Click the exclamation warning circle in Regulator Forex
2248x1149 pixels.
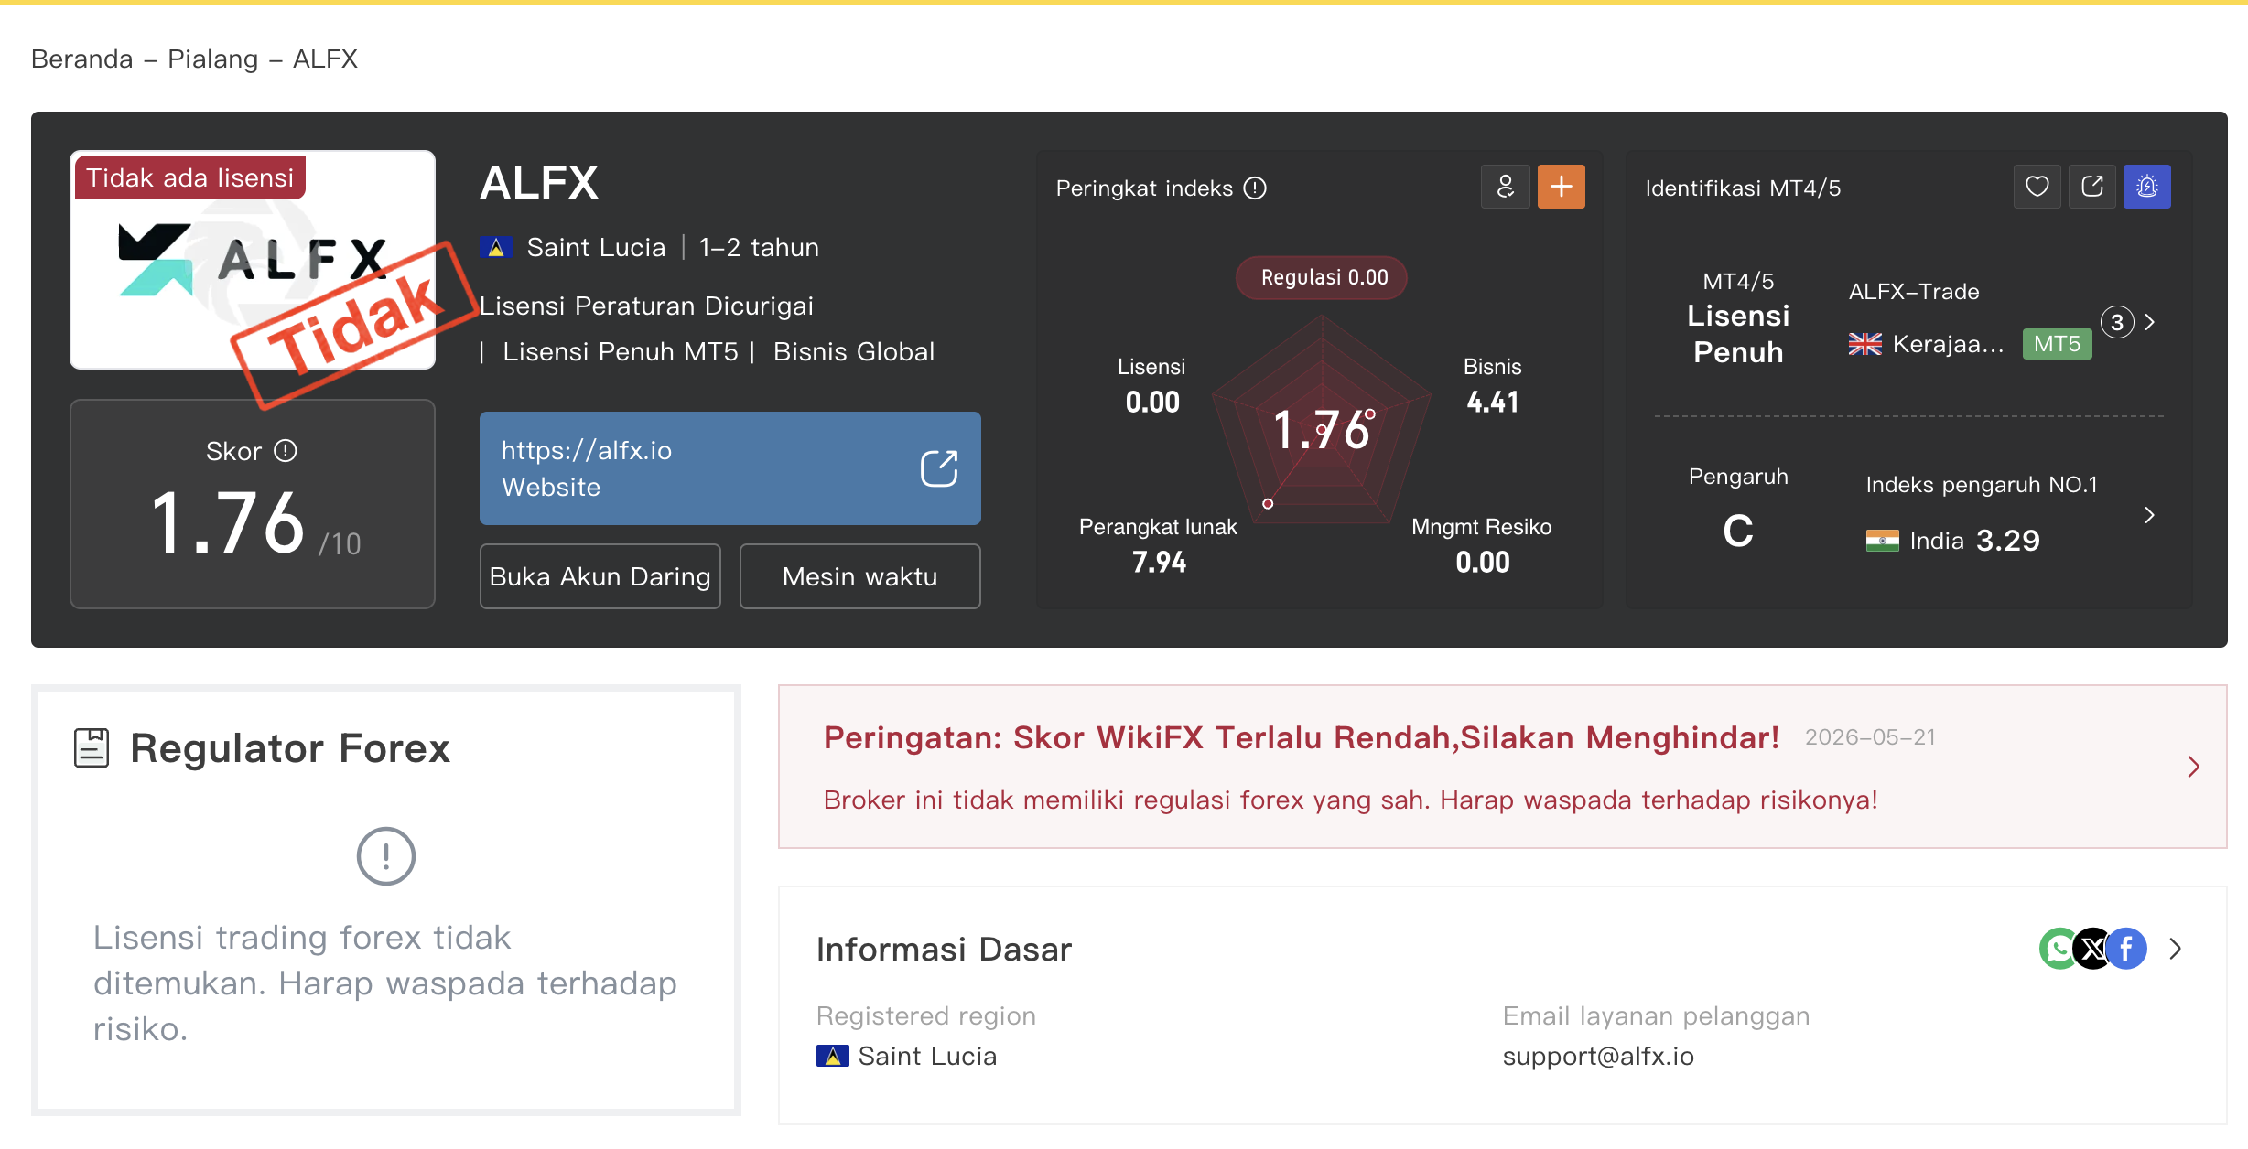coord(386,856)
